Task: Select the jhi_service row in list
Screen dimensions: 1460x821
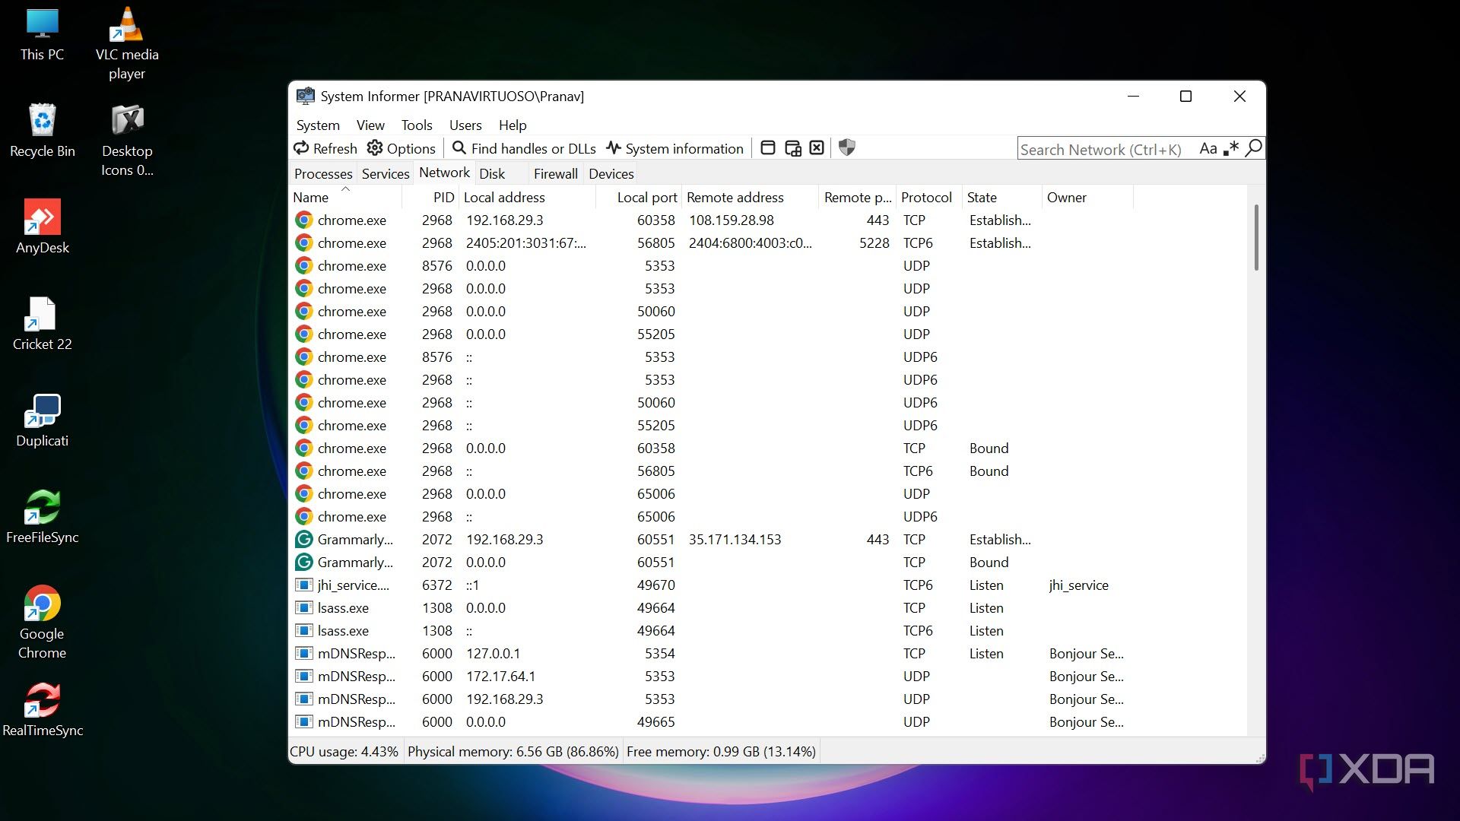Action: click(x=768, y=585)
